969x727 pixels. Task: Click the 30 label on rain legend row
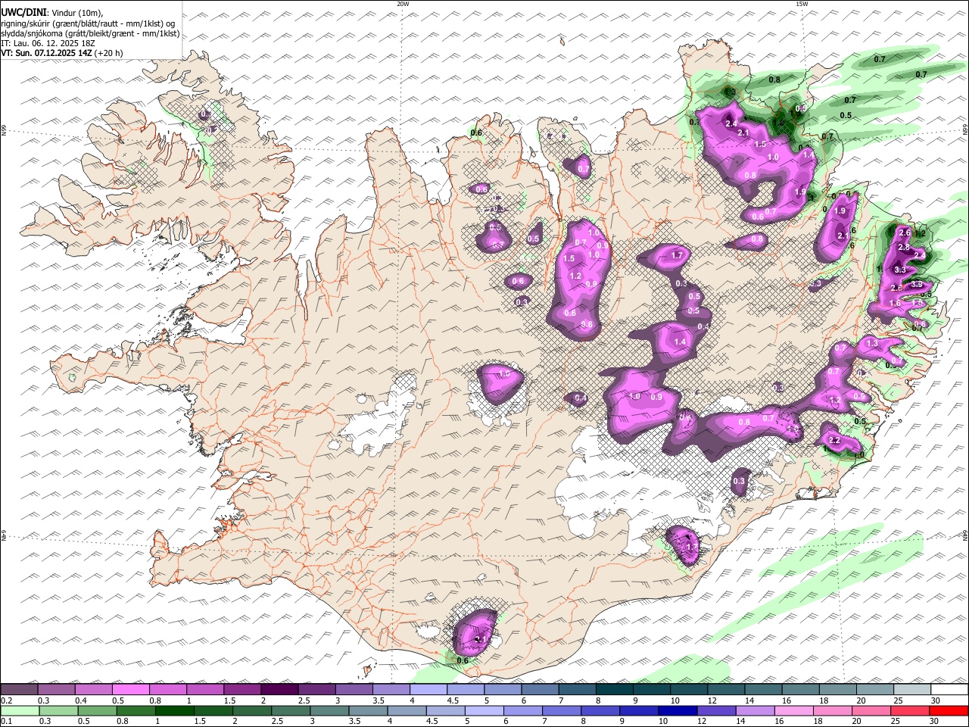936,722
